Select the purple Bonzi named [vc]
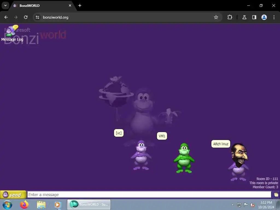This screenshot has height=210, width=280. pos(141,155)
